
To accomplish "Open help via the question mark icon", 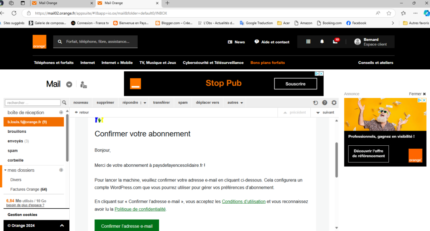I will [325, 102].
